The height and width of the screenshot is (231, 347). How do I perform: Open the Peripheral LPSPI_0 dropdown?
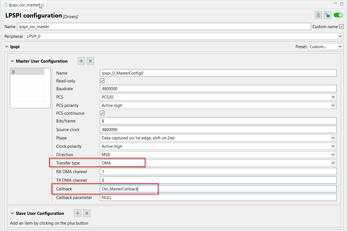pyautogui.click(x=340, y=36)
